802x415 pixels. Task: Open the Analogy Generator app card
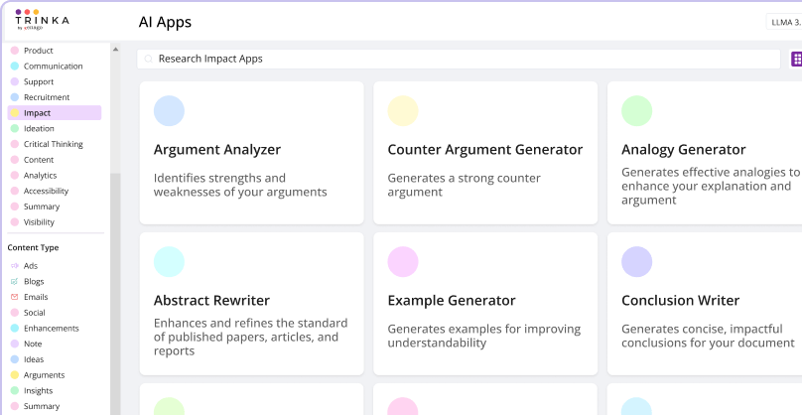[x=707, y=152]
